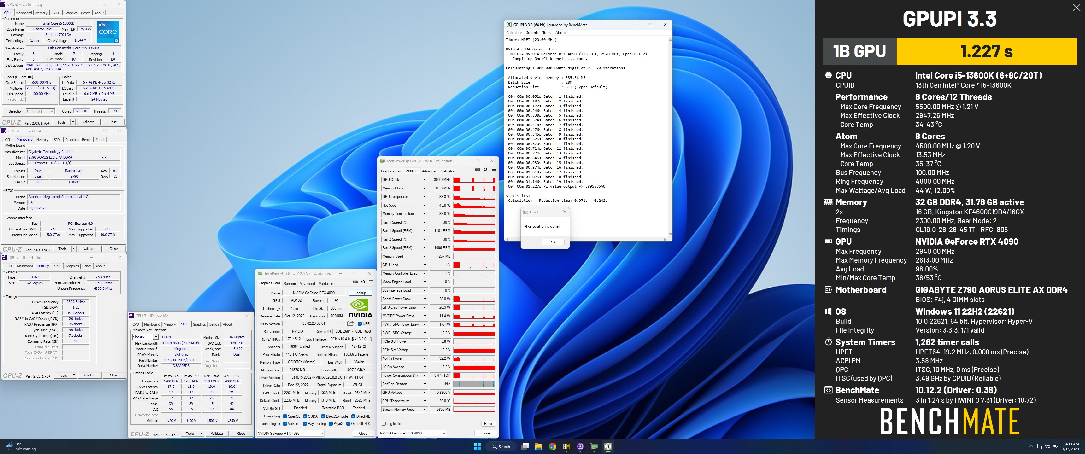Click the NVIDIA logo in GPU-Z
This screenshot has height=454, width=1085.
[360, 308]
